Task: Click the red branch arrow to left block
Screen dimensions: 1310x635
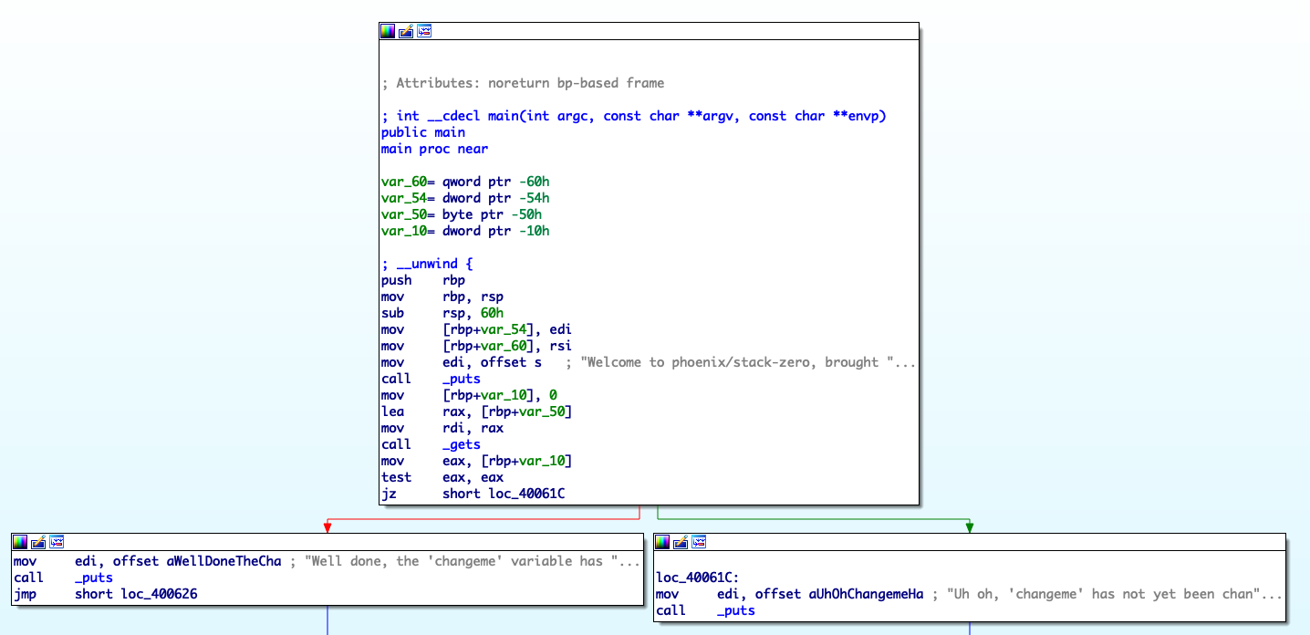Action: pyautogui.click(x=327, y=526)
